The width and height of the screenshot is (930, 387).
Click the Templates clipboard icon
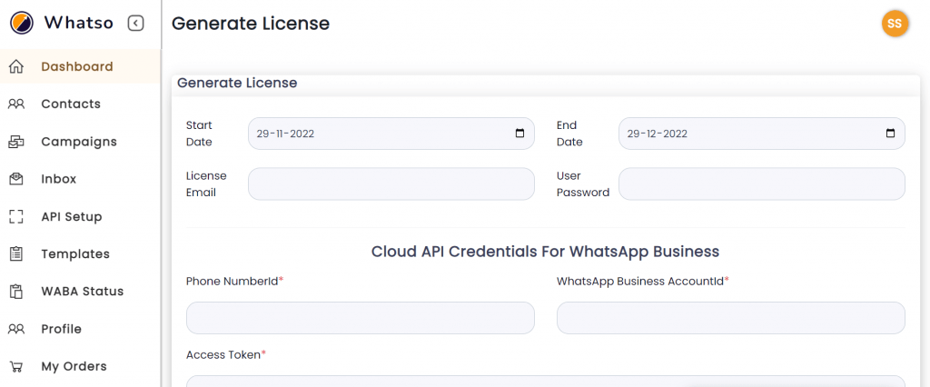[x=16, y=254]
